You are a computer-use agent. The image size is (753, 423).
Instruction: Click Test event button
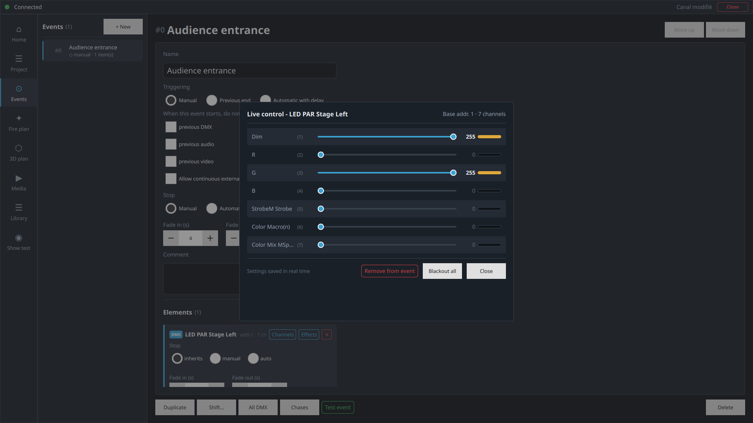click(338, 407)
